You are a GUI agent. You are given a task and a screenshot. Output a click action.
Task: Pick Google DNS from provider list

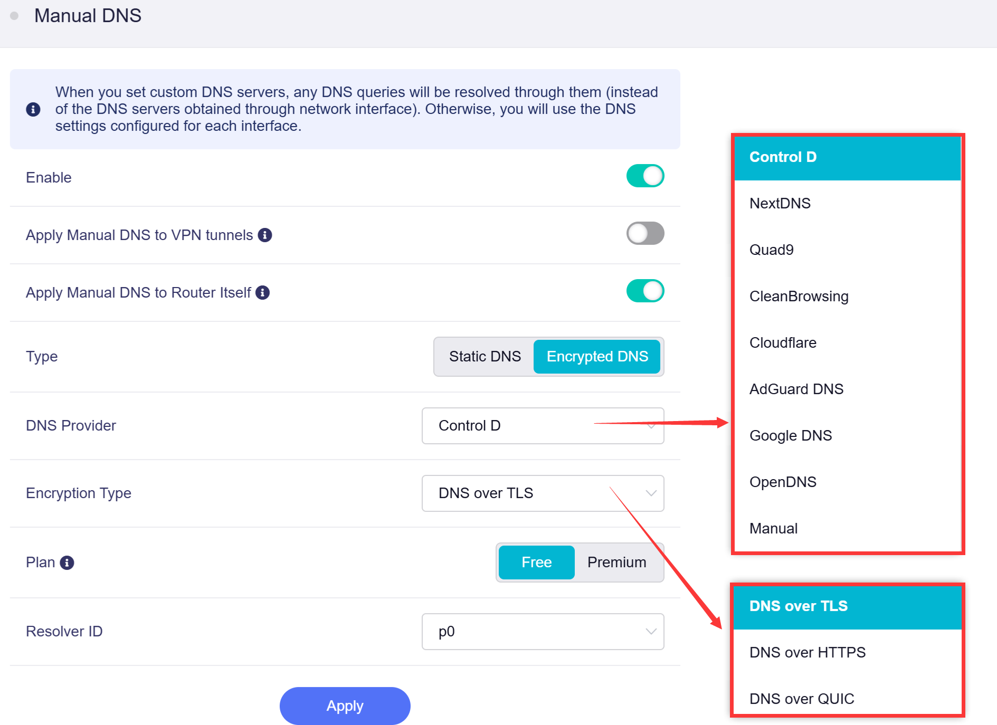(847, 436)
